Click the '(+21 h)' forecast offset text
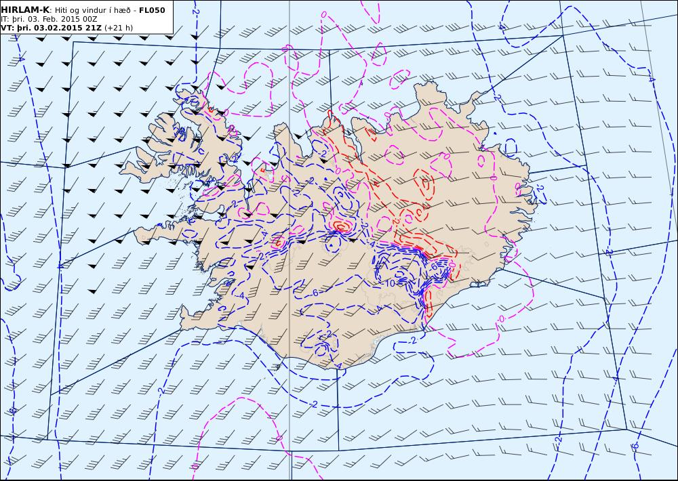 (119, 28)
